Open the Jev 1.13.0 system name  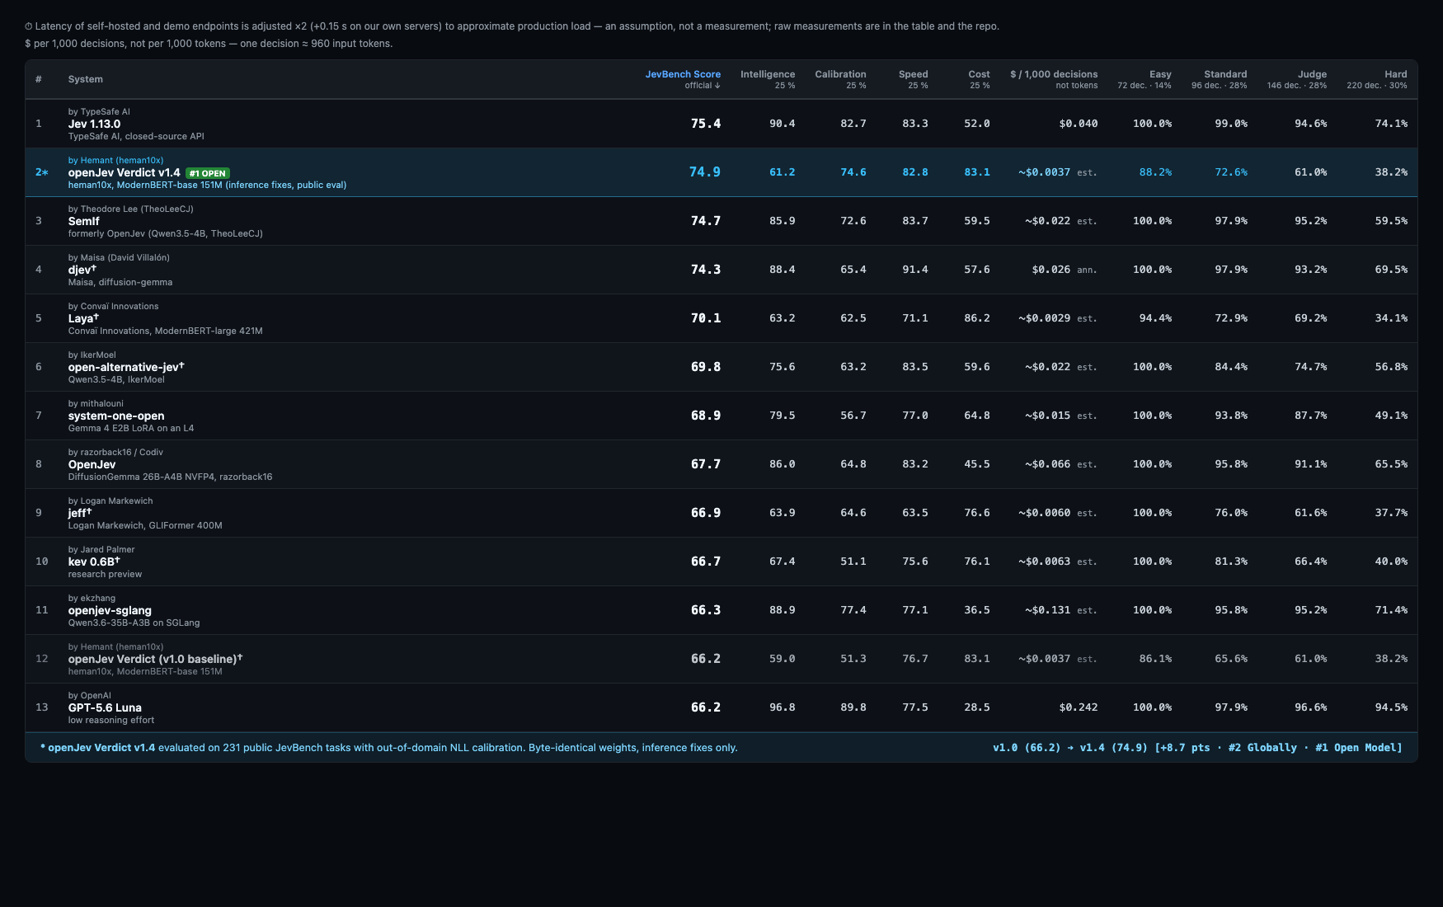pyautogui.click(x=94, y=124)
